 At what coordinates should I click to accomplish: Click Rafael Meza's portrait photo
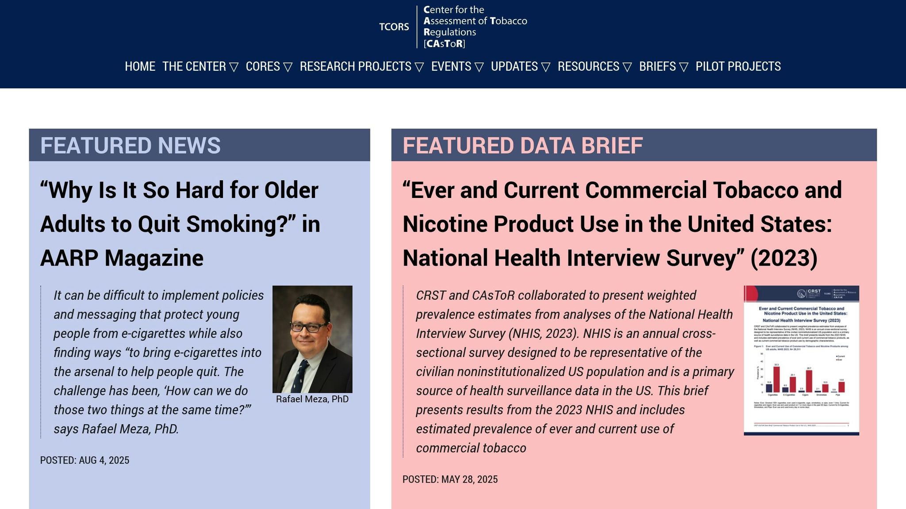(x=312, y=339)
